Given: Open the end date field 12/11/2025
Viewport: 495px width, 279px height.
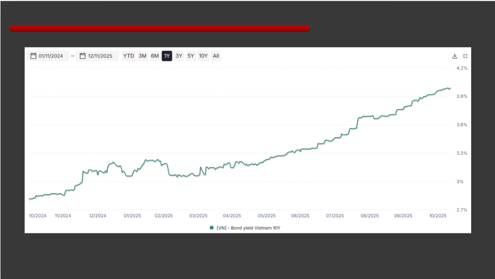Looking at the screenshot, I should click(x=100, y=56).
